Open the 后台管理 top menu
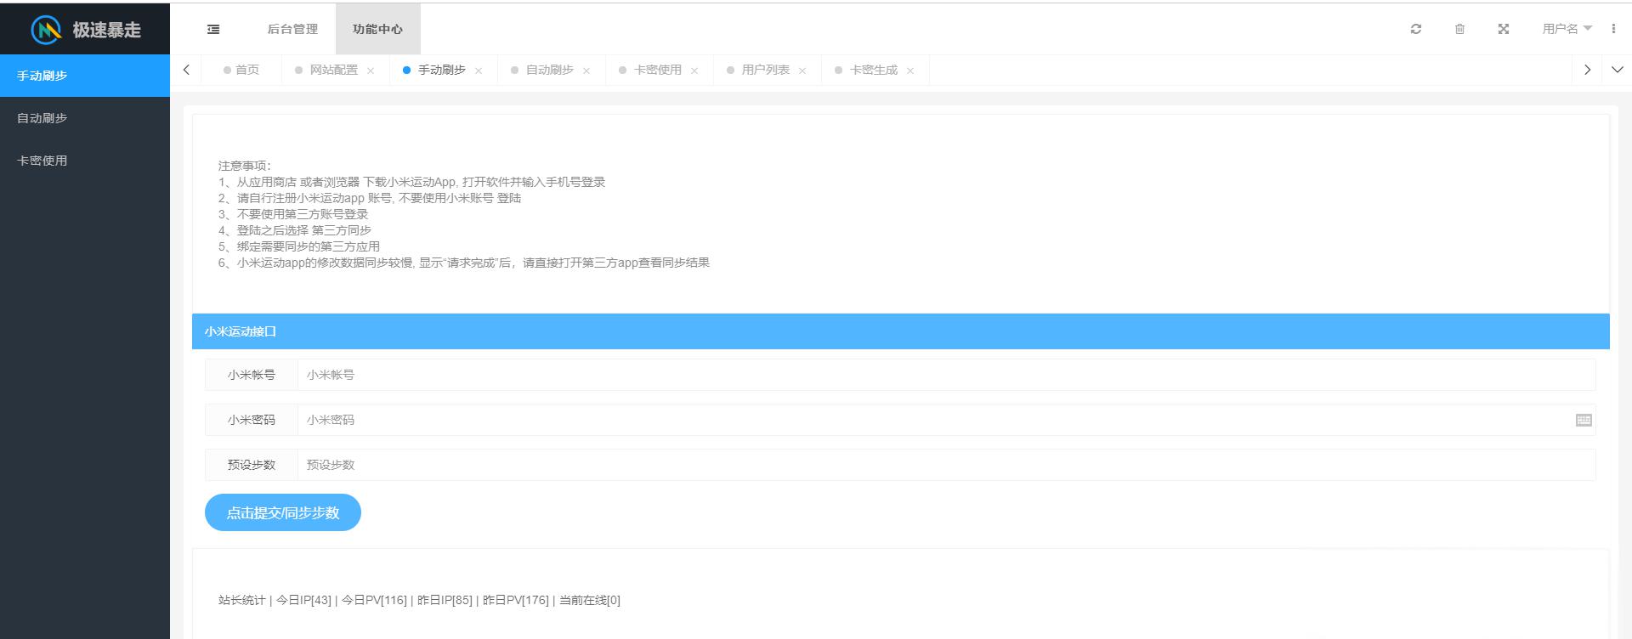The height and width of the screenshot is (639, 1632). [x=292, y=29]
